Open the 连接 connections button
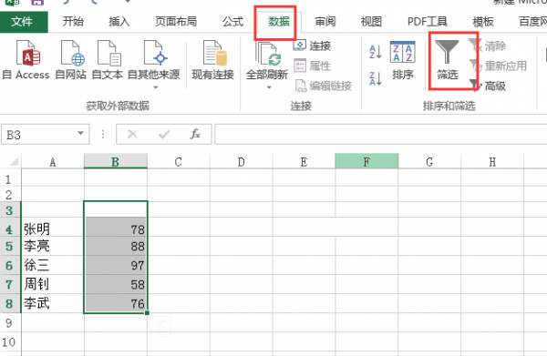This screenshot has width=547, height=356. [x=312, y=46]
